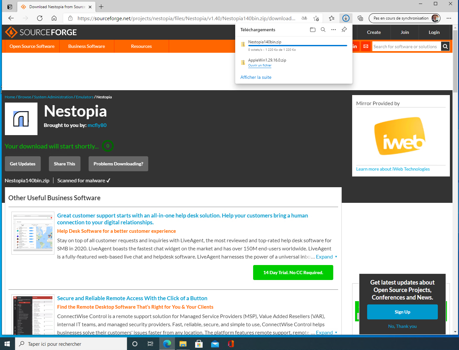The width and height of the screenshot is (459, 350).
Task: Focus the software search field
Action: pos(407,47)
